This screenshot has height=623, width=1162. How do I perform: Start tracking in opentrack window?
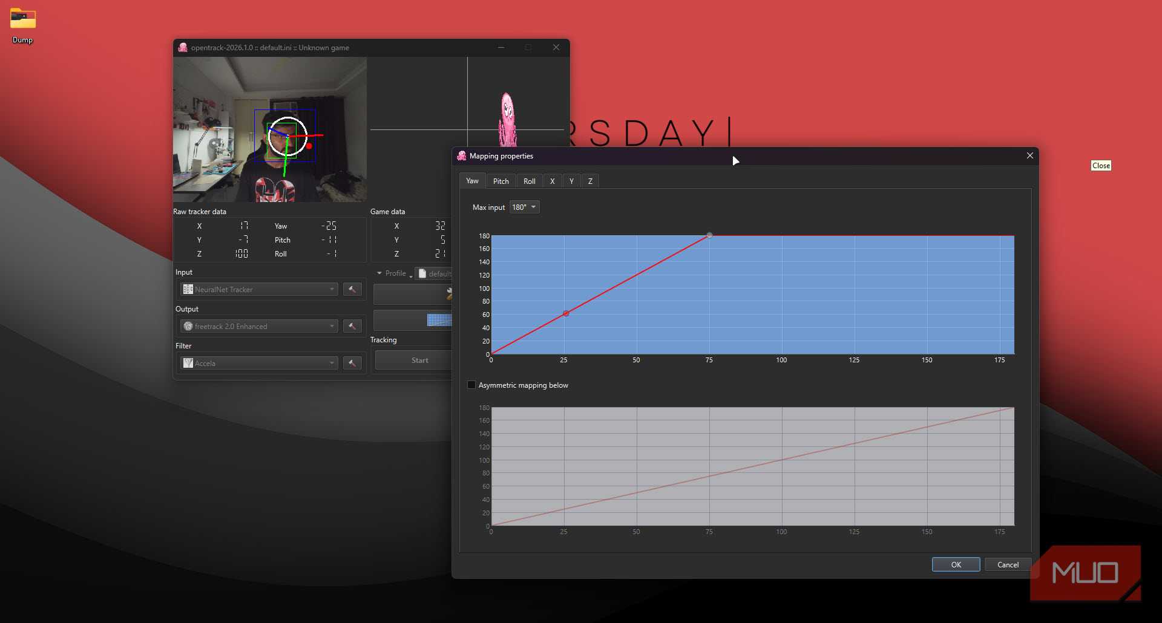point(414,360)
